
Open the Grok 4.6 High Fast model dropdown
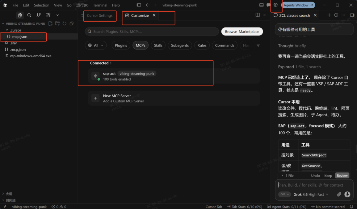(x=311, y=195)
